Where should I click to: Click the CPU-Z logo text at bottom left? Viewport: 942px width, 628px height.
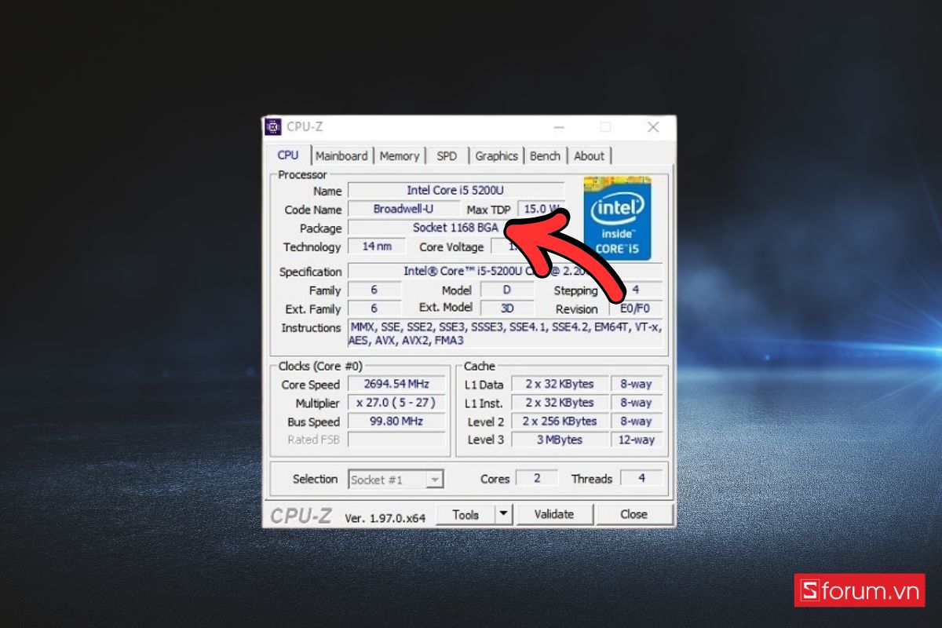point(301,516)
